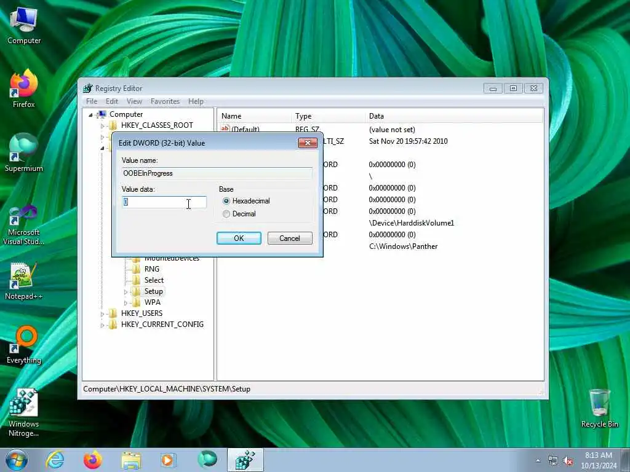Screen dimensions: 630x472
Task: Open Supermium from the taskbar
Action: click(x=207, y=459)
